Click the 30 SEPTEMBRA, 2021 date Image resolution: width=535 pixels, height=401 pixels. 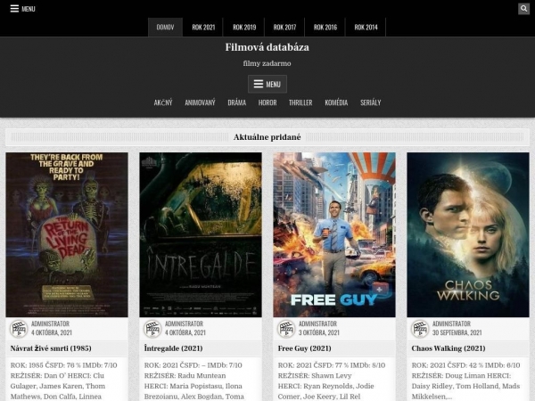point(457,332)
